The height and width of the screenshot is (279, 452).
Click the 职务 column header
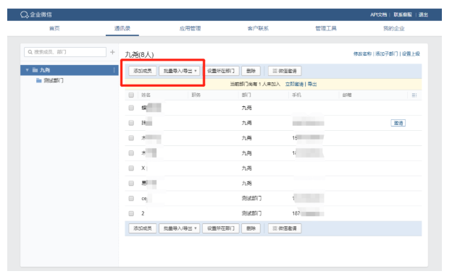point(196,95)
